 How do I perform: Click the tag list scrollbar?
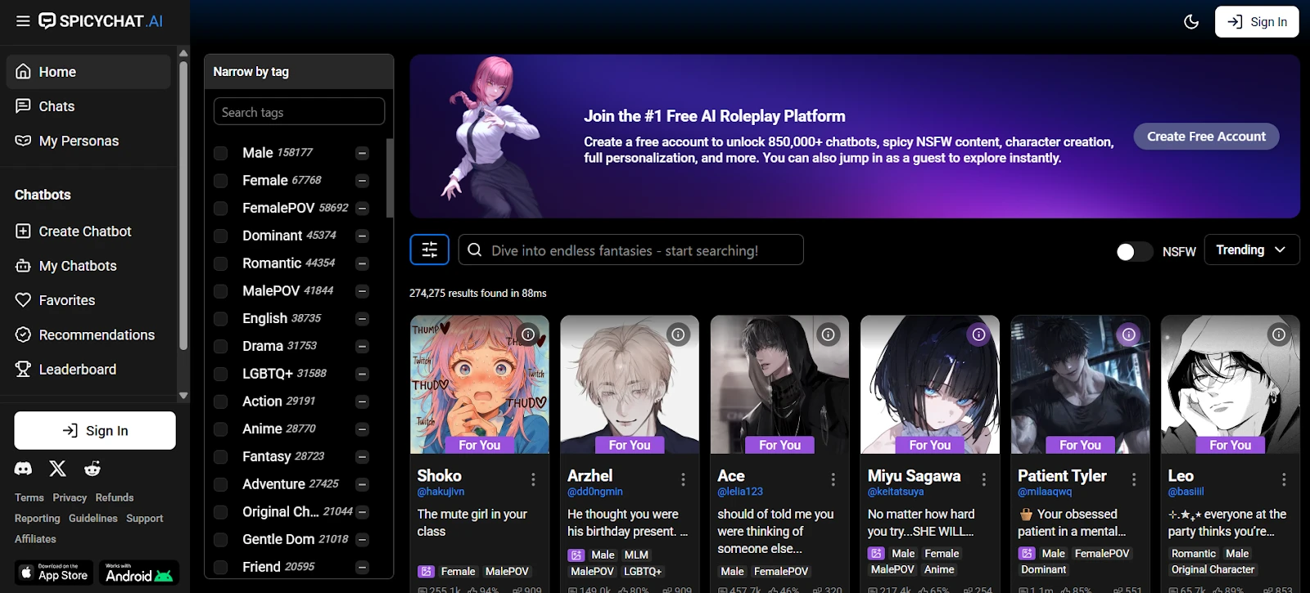click(390, 177)
